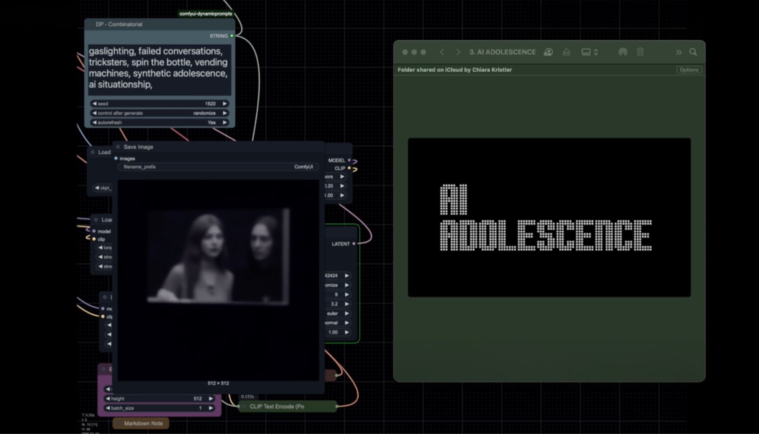
Task: Increase the steps value 9
Action: point(347,294)
